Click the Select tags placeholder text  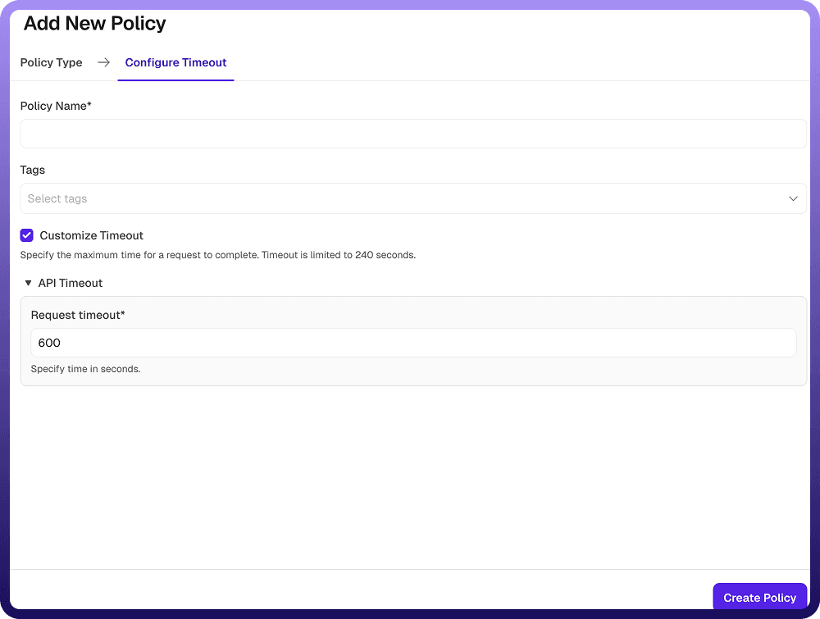[57, 198]
